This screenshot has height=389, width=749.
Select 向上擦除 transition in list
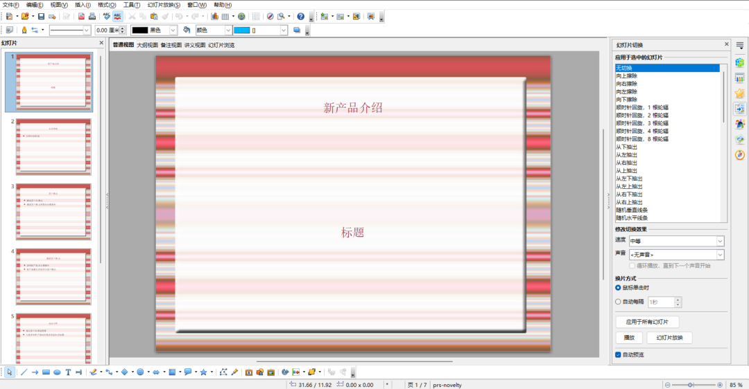pos(667,76)
